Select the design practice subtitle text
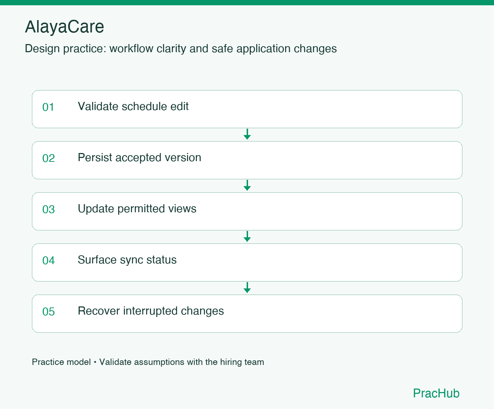 [181, 49]
